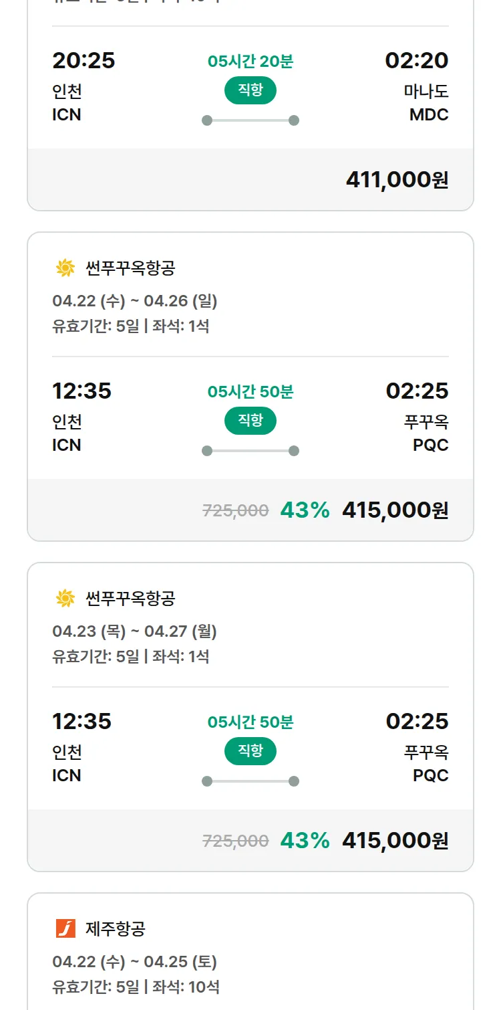The height and width of the screenshot is (1010, 501).
Task: Click the 04.22 (수) ~ 04.26 (일) date range
Action: (135, 301)
